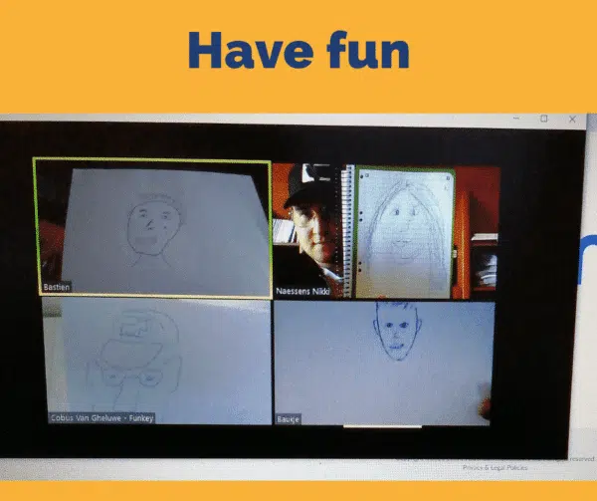The height and width of the screenshot is (501, 597).
Task: Select Baukje's video tile
Action: tap(384, 362)
